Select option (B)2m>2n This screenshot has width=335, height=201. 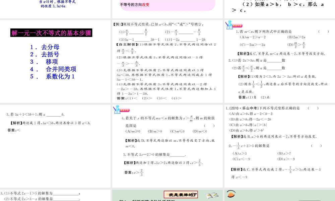pyautogui.click(x=296, y=37)
